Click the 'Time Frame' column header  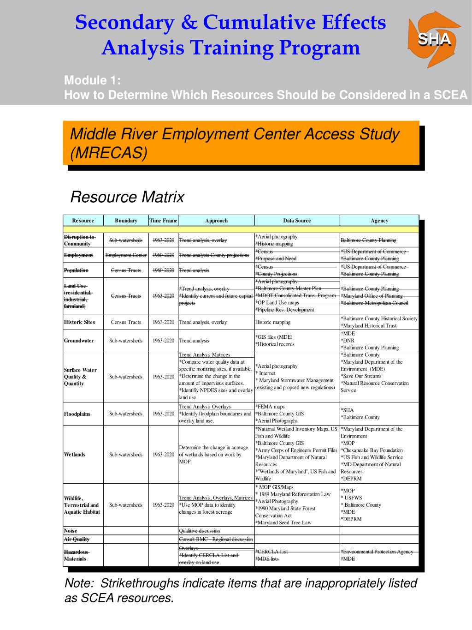[x=163, y=221]
